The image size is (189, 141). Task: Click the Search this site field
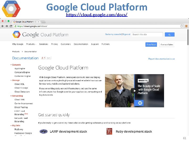click(x=147, y=34)
